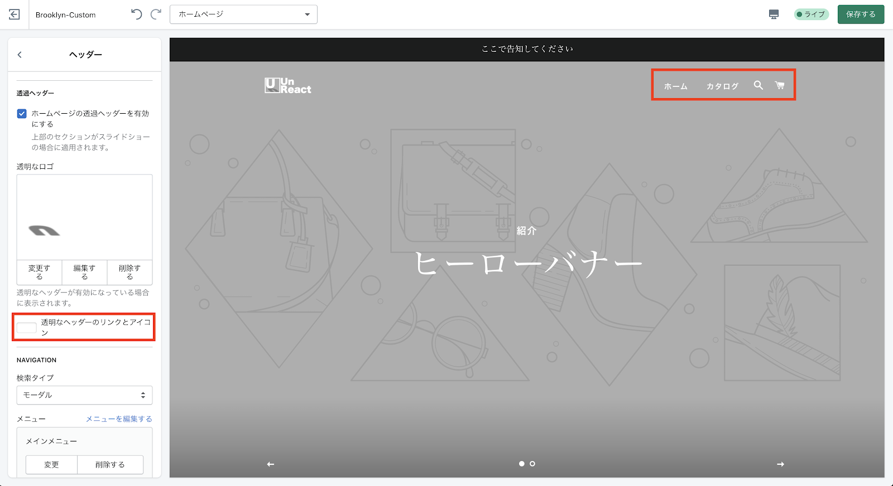This screenshot has height=486, width=893.
Task: Go to previous slide arrow
Action: tap(271, 464)
